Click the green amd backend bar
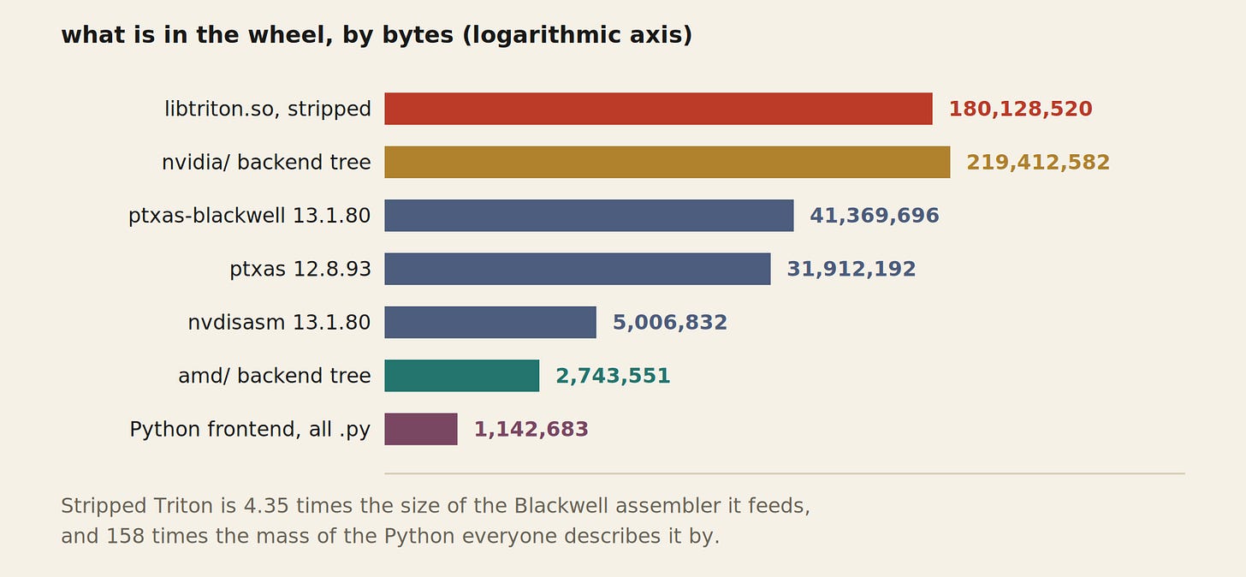 tap(462, 376)
